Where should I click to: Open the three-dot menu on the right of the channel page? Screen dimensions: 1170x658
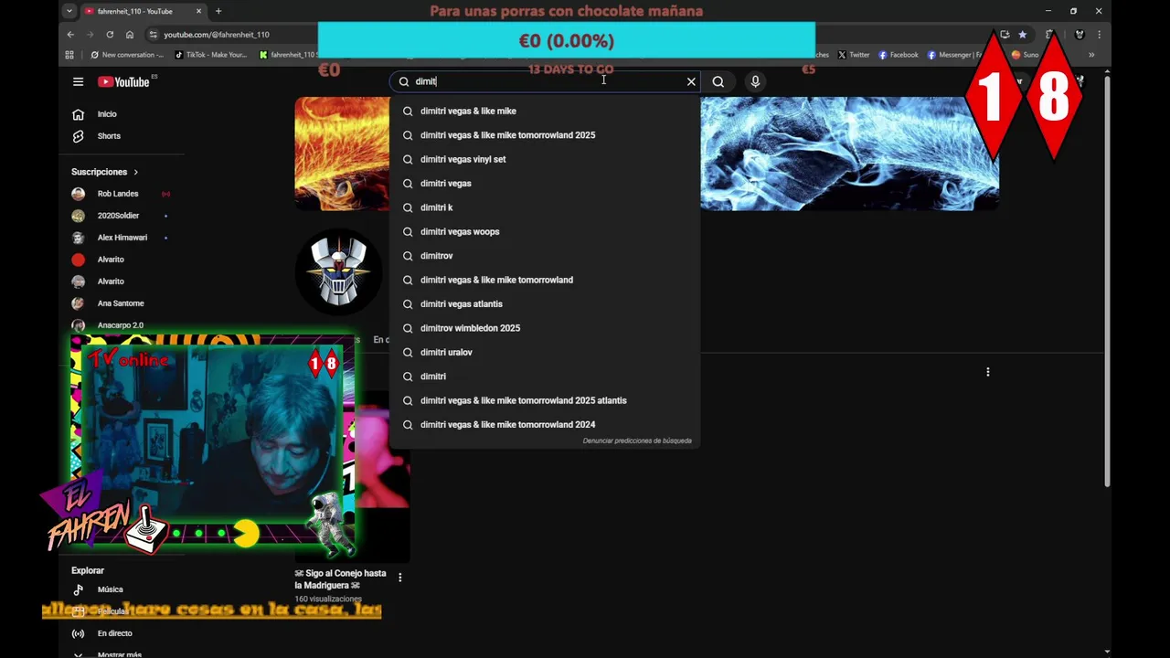[x=988, y=372]
